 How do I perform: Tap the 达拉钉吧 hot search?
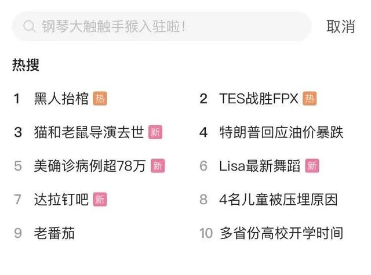[x=61, y=200]
